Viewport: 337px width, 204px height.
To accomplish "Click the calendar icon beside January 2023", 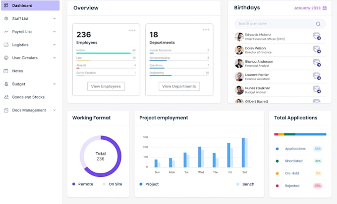I will pyautogui.click(x=325, y=8).
